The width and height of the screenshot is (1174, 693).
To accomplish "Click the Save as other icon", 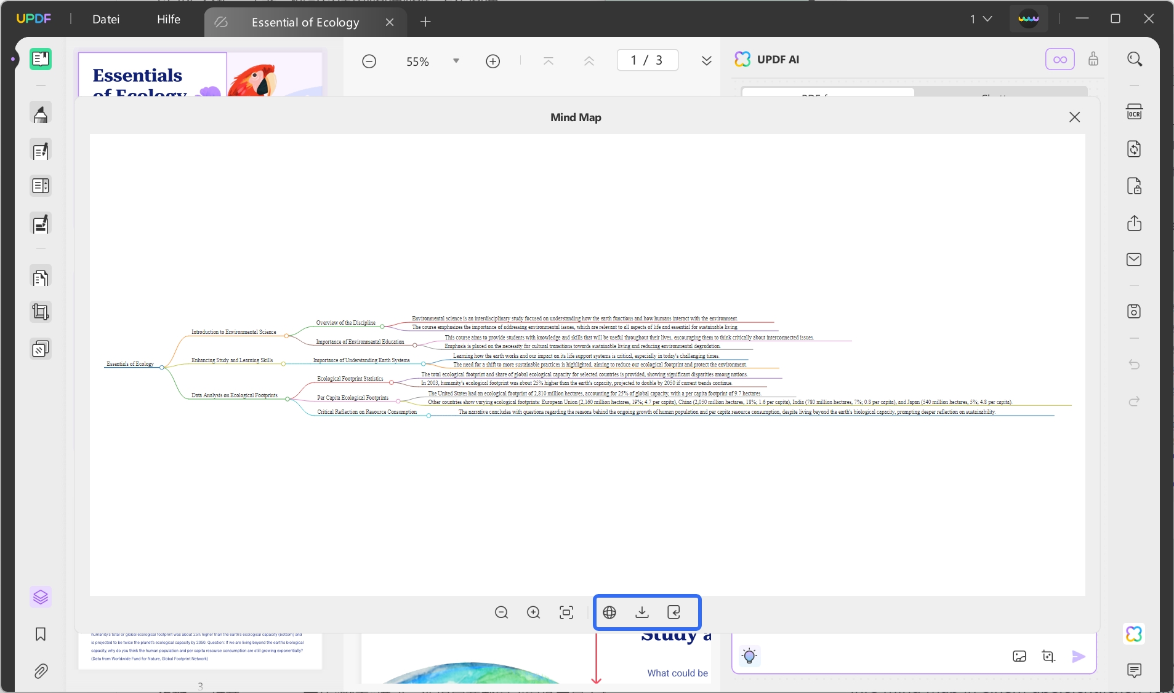I will [1134, 311].
